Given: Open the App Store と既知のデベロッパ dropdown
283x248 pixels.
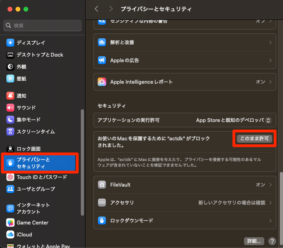Looking at the screenshot, I should click(234, 120).
